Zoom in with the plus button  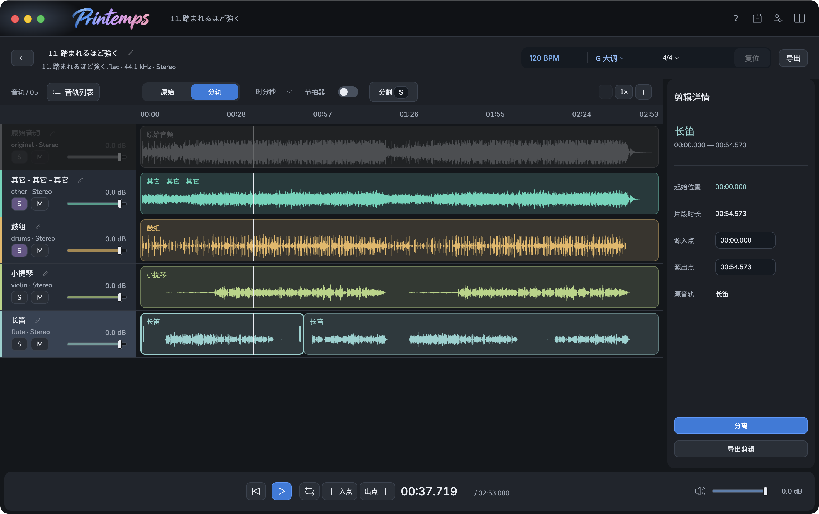pyautogui.click(x=643, y=92)
